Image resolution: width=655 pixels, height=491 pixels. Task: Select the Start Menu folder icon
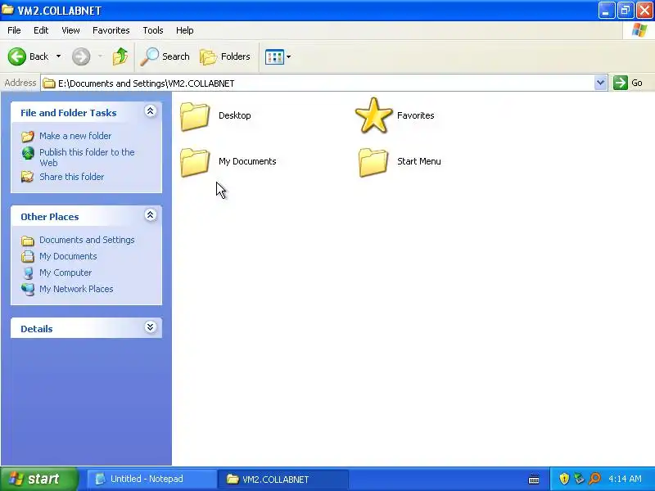[x=373, y=162]
